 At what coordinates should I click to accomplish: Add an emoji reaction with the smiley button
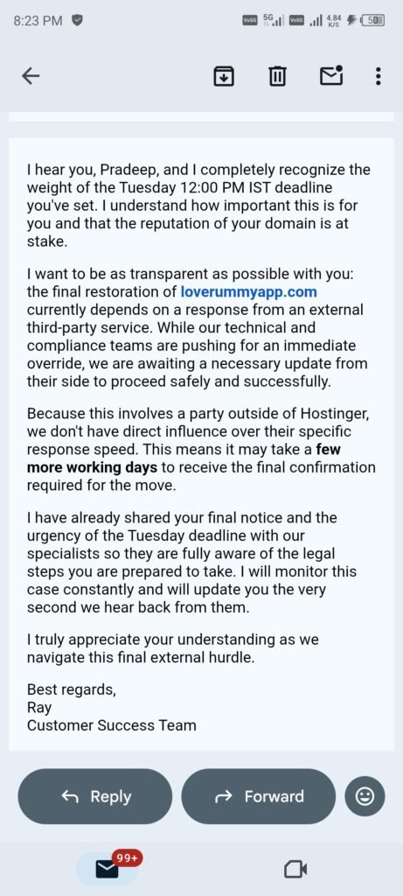pyautogui.click(x=365, y=796)
